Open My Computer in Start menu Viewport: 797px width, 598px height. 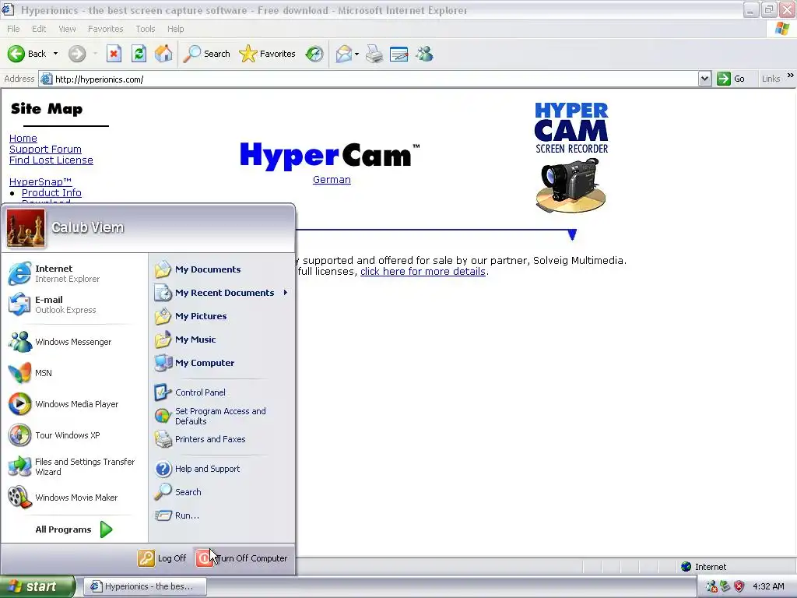click(x=222, y=363)
